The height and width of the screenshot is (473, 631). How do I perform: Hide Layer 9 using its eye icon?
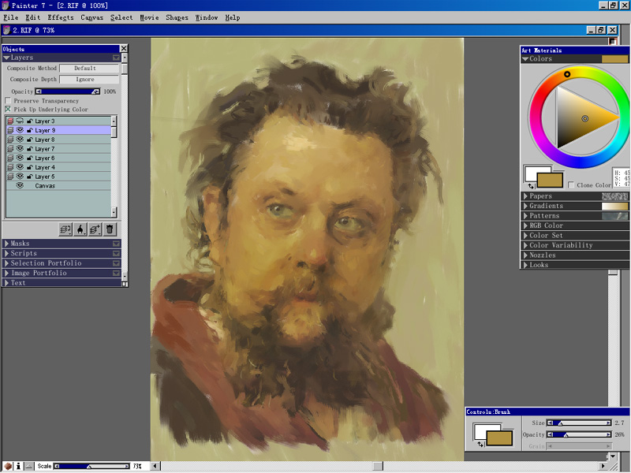pyautogui.click(x=20, y=130)
